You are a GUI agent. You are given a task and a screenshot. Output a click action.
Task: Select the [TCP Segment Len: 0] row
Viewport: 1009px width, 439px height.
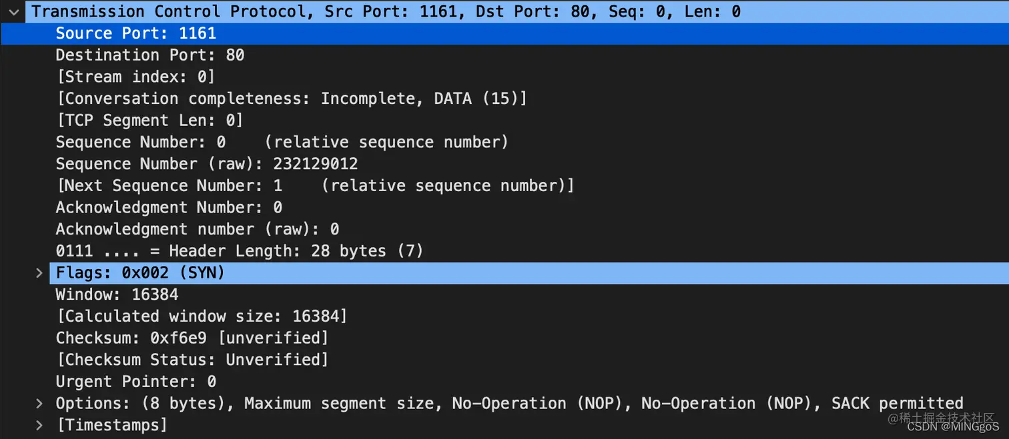(x=504, y=121)
